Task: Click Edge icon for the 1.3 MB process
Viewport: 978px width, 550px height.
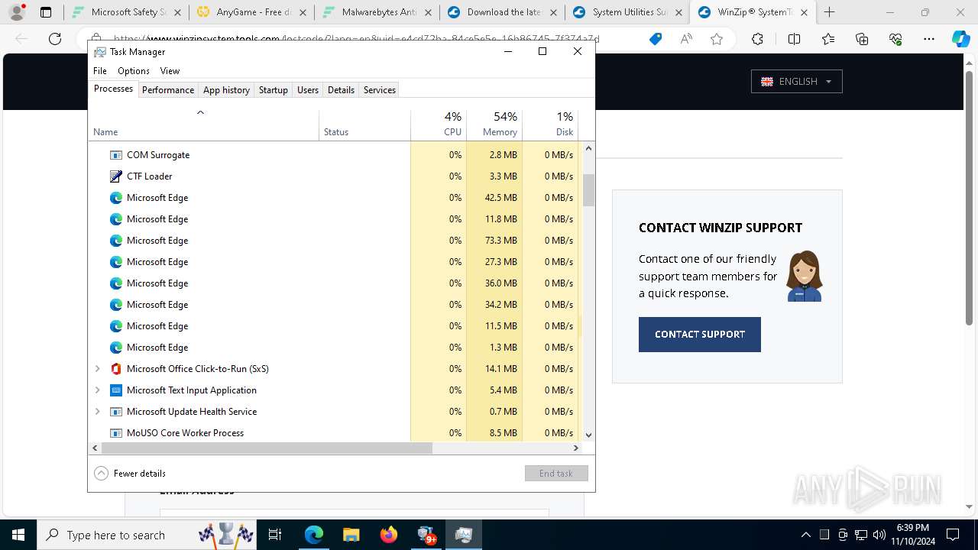Action: (x=116, y=348)
